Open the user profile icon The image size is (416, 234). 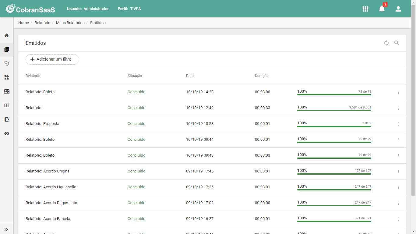click(398, 9)
